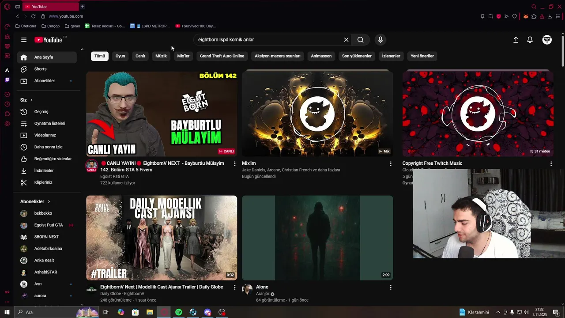565x318 pixels.
Task: Select the Animasyon filter chip
Action: pos(321,56)
